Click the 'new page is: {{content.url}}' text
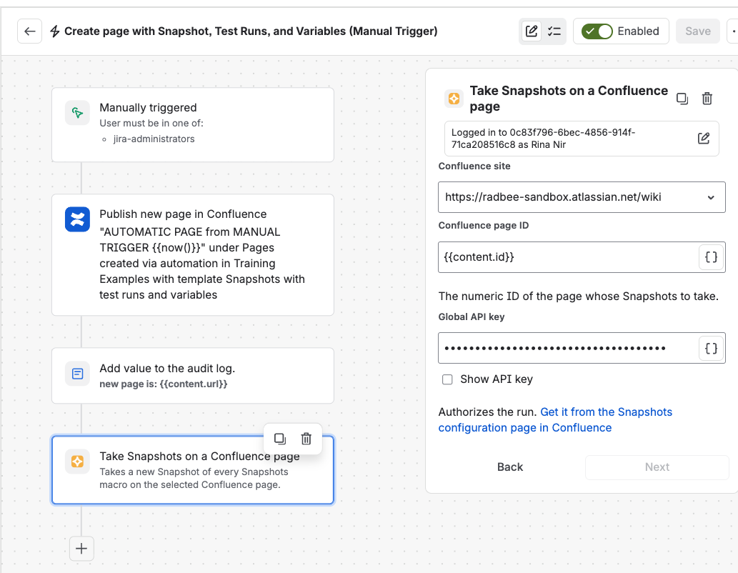738x573 pixels. tap(164, 384)
